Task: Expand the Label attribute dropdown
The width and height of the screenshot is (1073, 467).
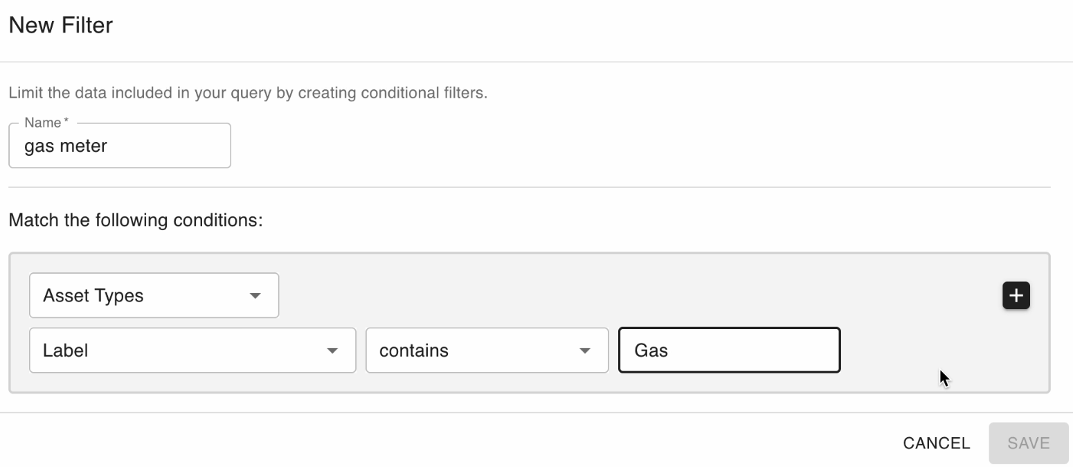Action: (192, 351)
